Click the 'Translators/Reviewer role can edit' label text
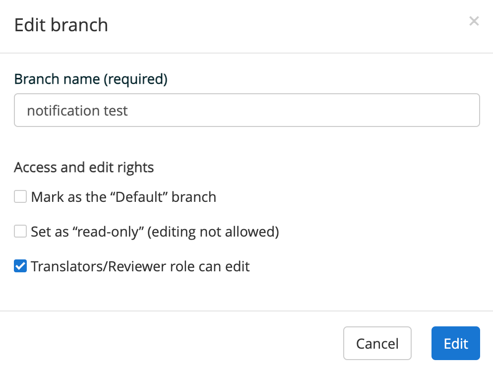Screen dimensions: 493x371 140,266
